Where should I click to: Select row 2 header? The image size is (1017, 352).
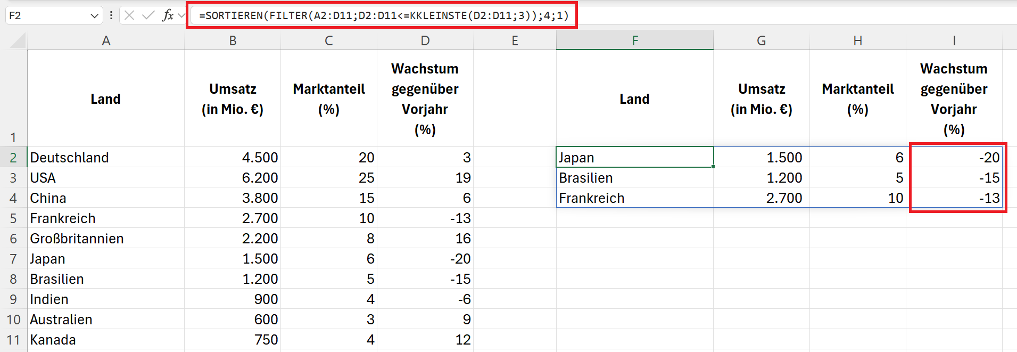click(13, 158)
